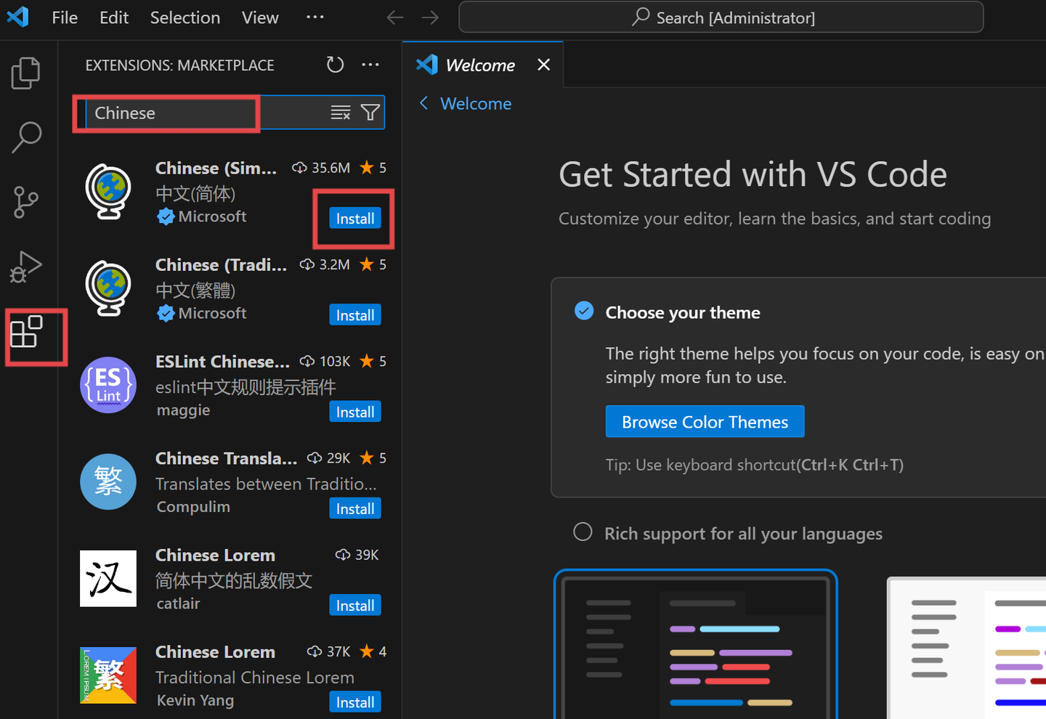Open the Source Control view
Viewport: 1046px width, 719px height.
pyautogui.click(x=26, y=202)
